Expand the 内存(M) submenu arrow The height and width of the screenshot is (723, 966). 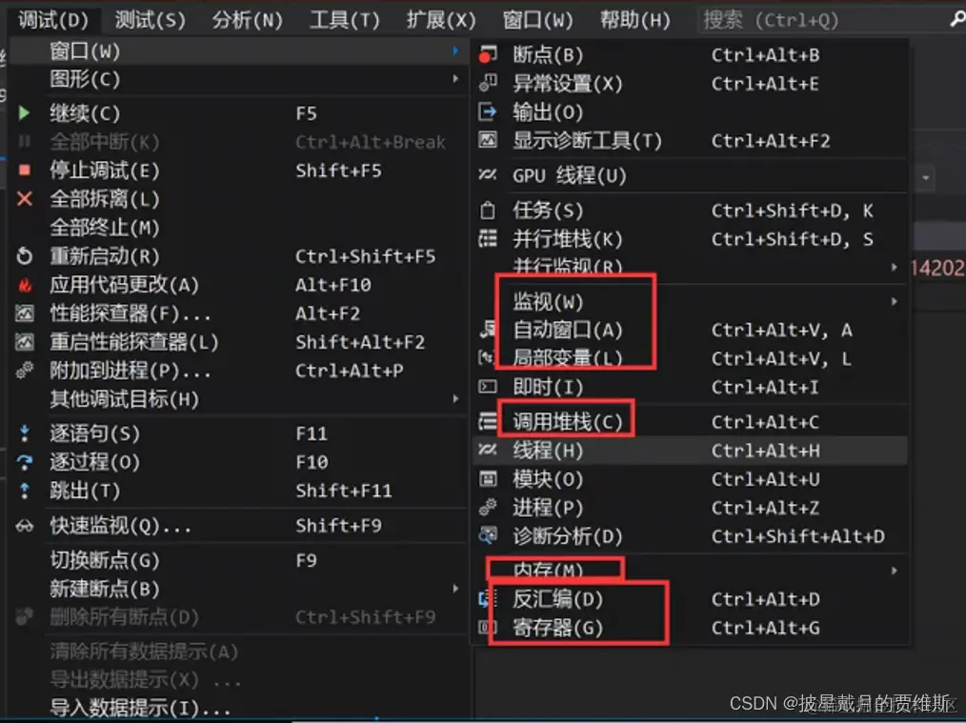(894, 571)
